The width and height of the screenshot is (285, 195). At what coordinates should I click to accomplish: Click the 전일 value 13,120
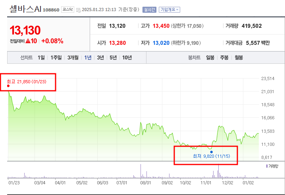pos(117,26)
